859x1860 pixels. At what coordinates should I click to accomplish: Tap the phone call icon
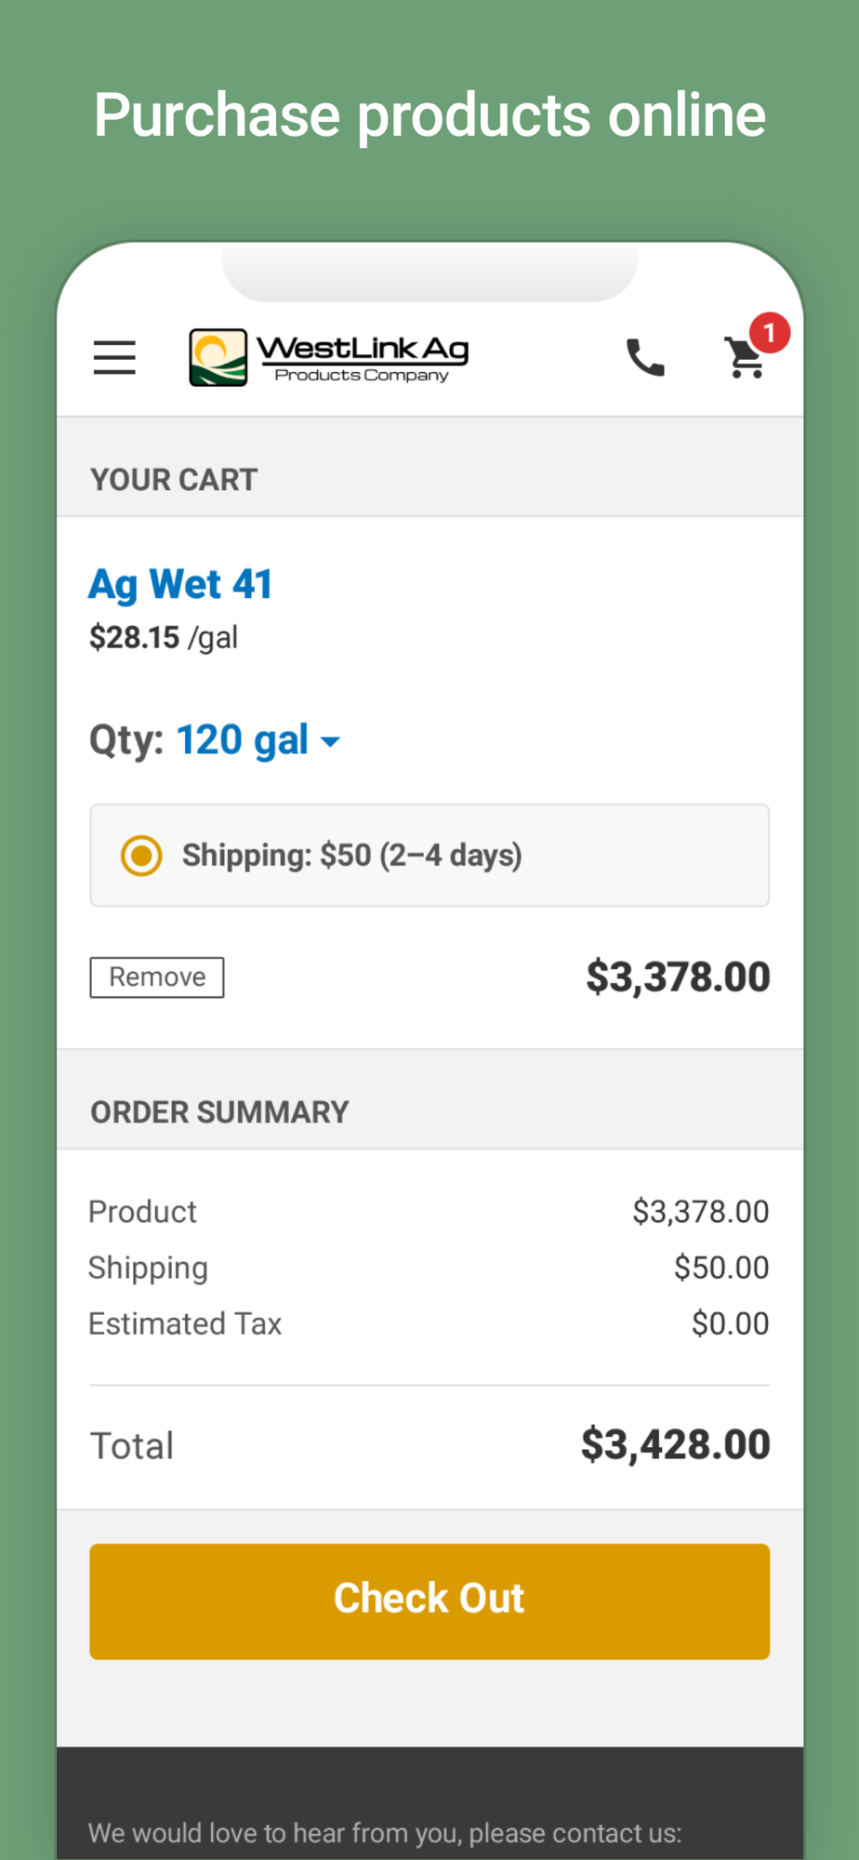coord(645,357)
